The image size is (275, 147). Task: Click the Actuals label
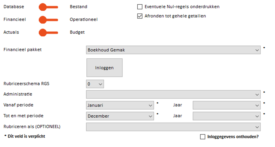click(11, 32)
